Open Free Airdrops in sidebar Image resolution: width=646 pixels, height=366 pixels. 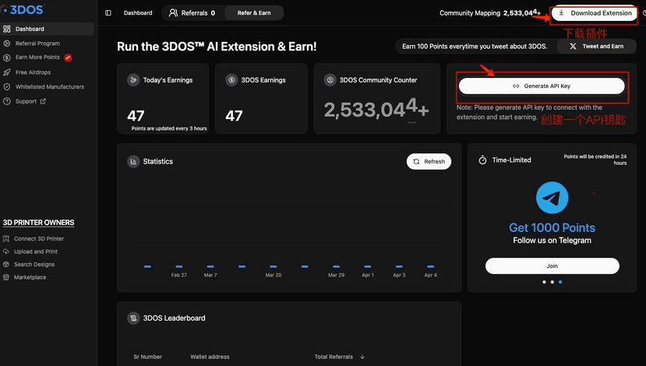point(33,72)
